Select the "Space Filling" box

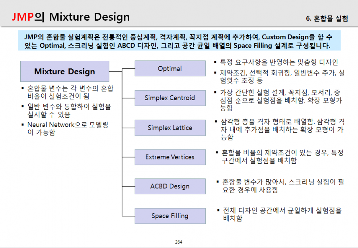tap(170, 216)
